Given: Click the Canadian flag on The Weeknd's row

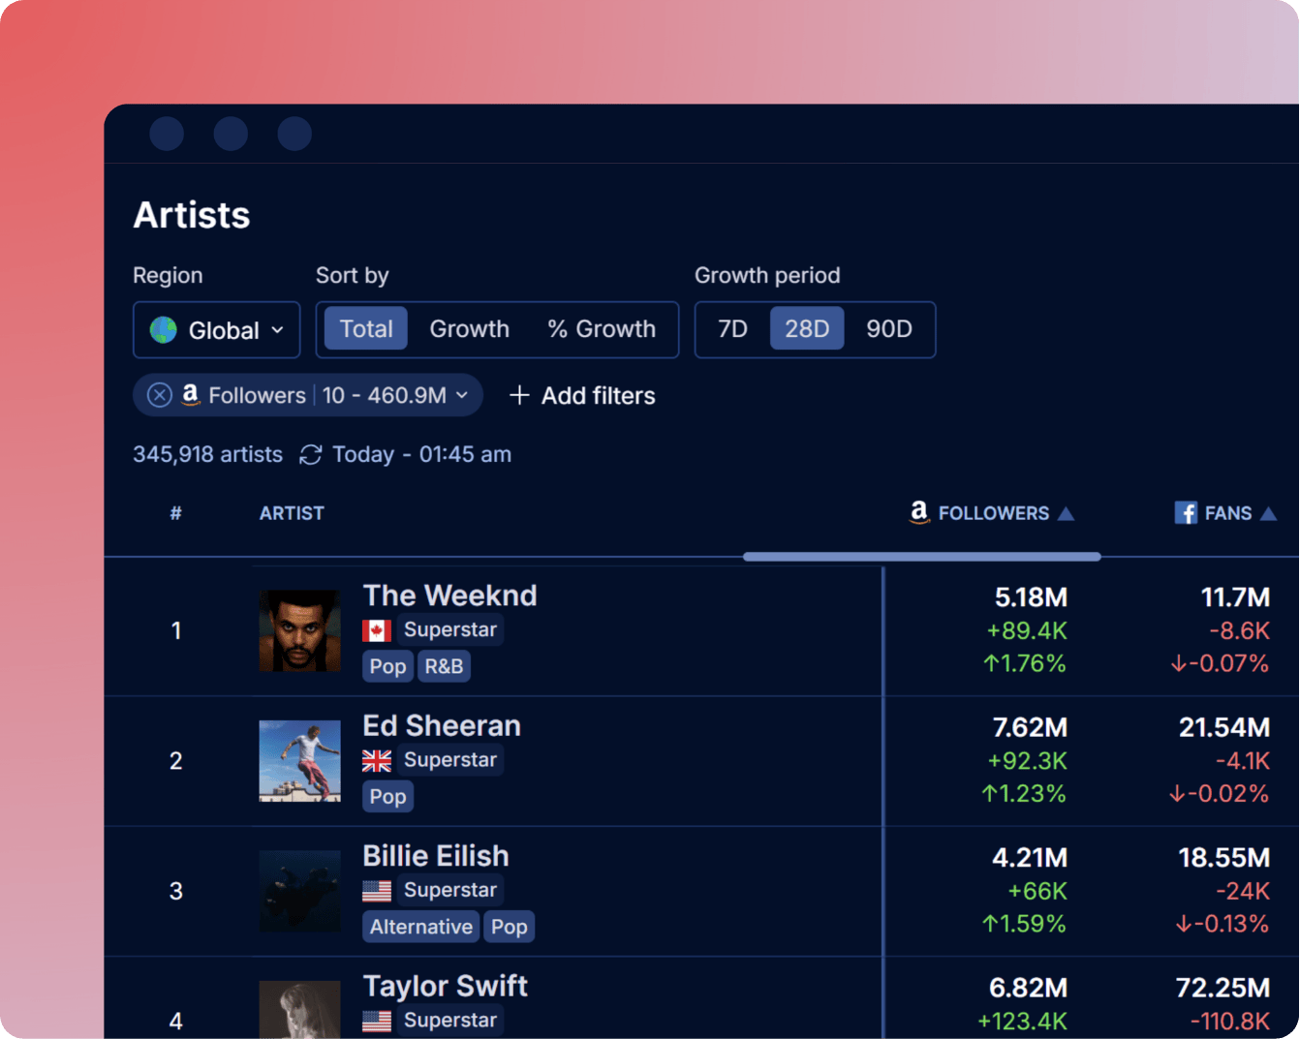Looking at the screenshot, I should pyautogui.click(x=376, y=629).
